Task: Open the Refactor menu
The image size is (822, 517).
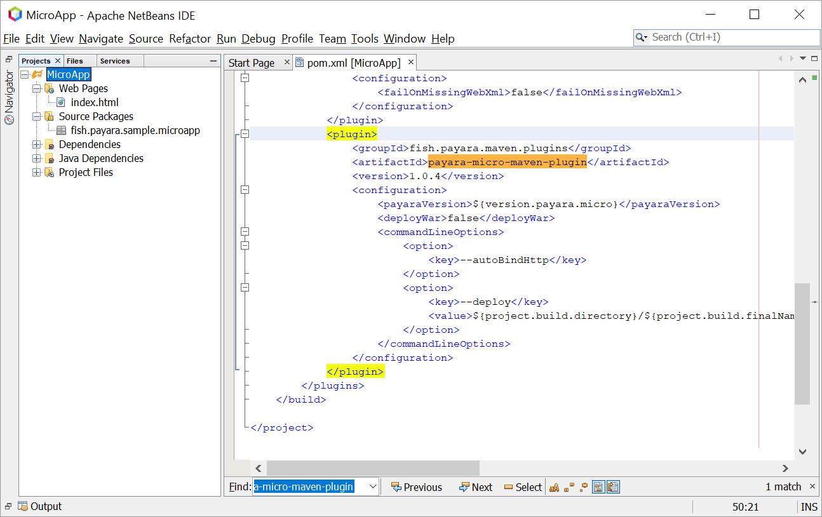Action: [190, 39]
